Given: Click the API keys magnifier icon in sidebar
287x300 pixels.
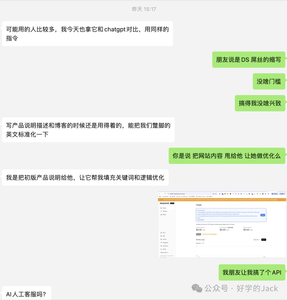Looking at the screenshot, I should 161,211.
